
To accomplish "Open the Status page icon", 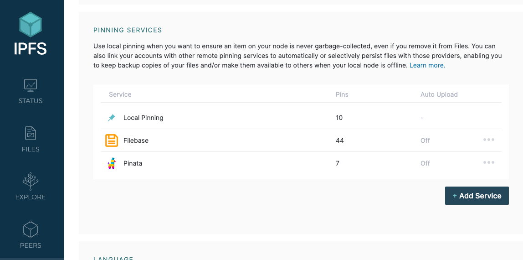I will (x=31, y=85).
